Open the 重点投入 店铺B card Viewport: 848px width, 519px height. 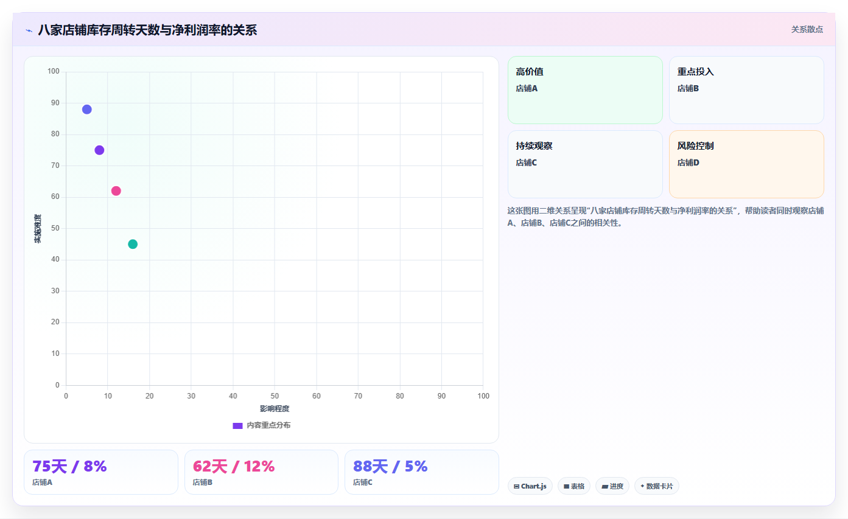pos(746,90)
